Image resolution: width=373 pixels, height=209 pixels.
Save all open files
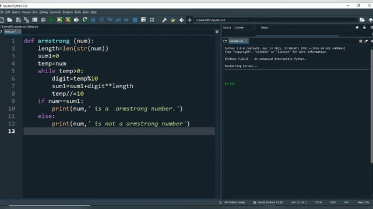[26, 20]
